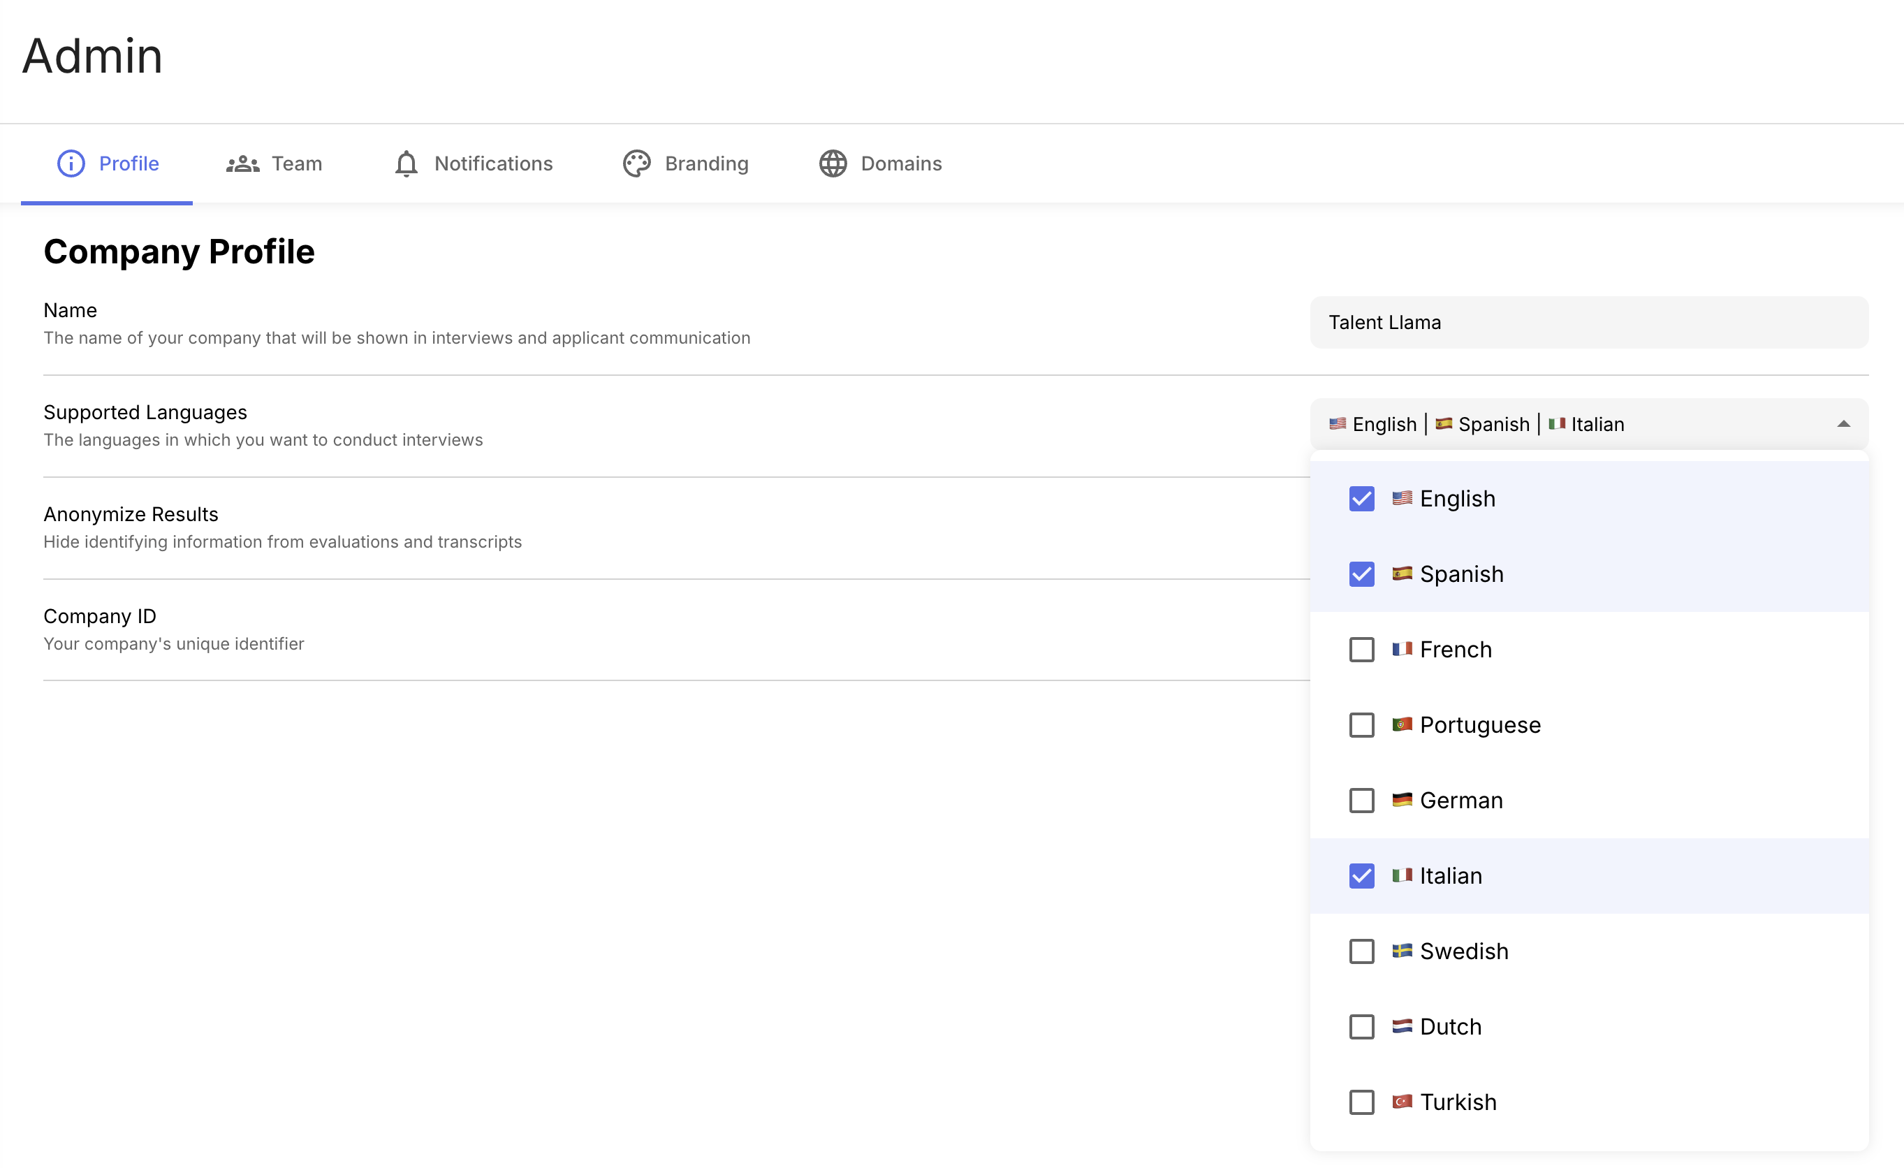
Task: Open the Branding tab label
Action: (x=706, y=164)
